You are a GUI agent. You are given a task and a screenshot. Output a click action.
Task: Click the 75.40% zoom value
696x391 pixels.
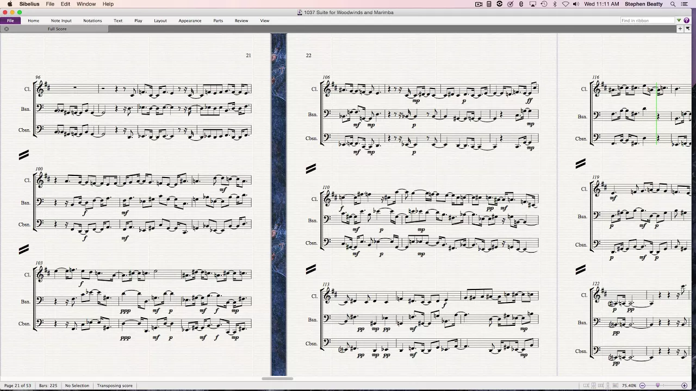point(629,386)
